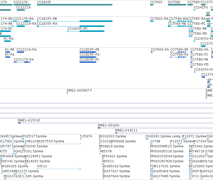Click EST RP003588523.5prime
This screenshot has width=213, height=180.
(x=151, y=149)
